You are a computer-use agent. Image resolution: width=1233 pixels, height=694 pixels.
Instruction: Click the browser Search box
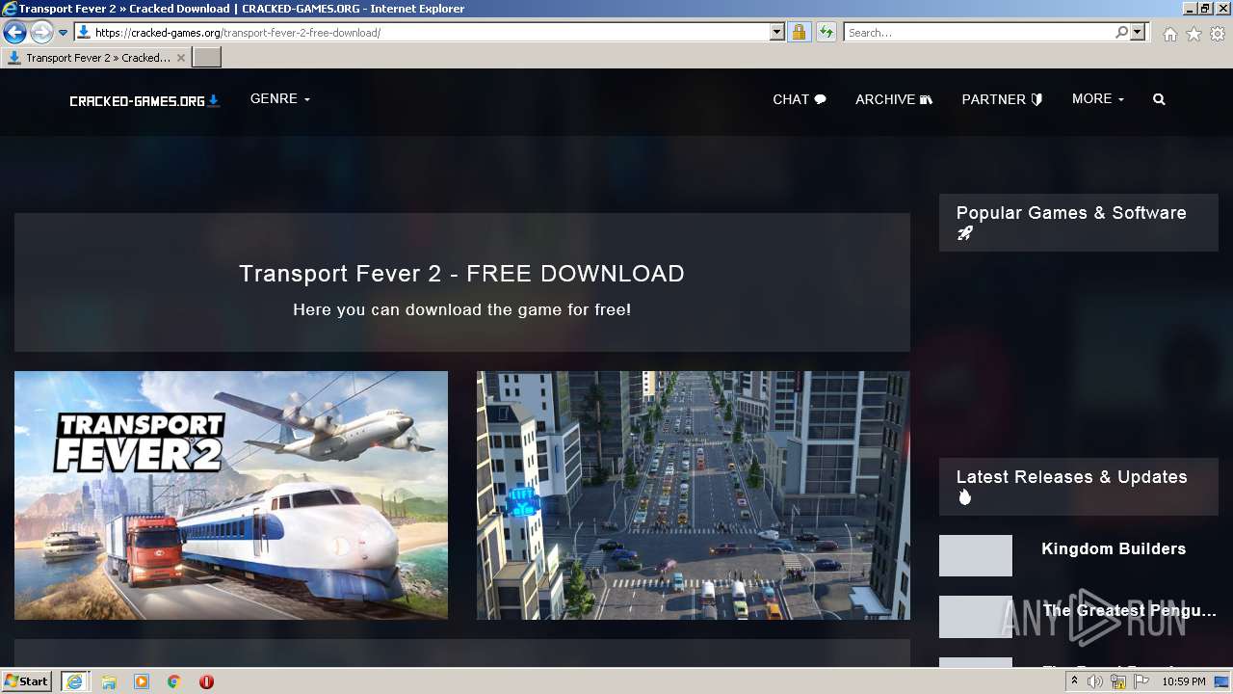pos(979,33)
